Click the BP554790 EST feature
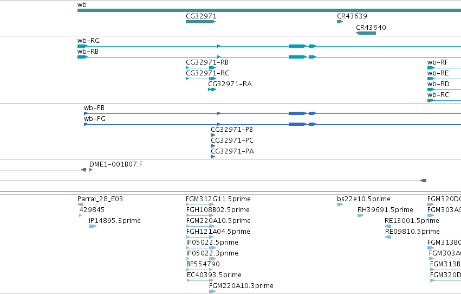Screen dimensions: 461x294 [x=199, y=270]
